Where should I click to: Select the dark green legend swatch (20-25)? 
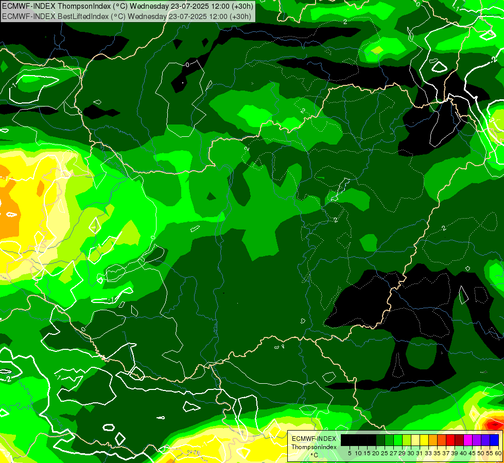(x=380, y=440)
